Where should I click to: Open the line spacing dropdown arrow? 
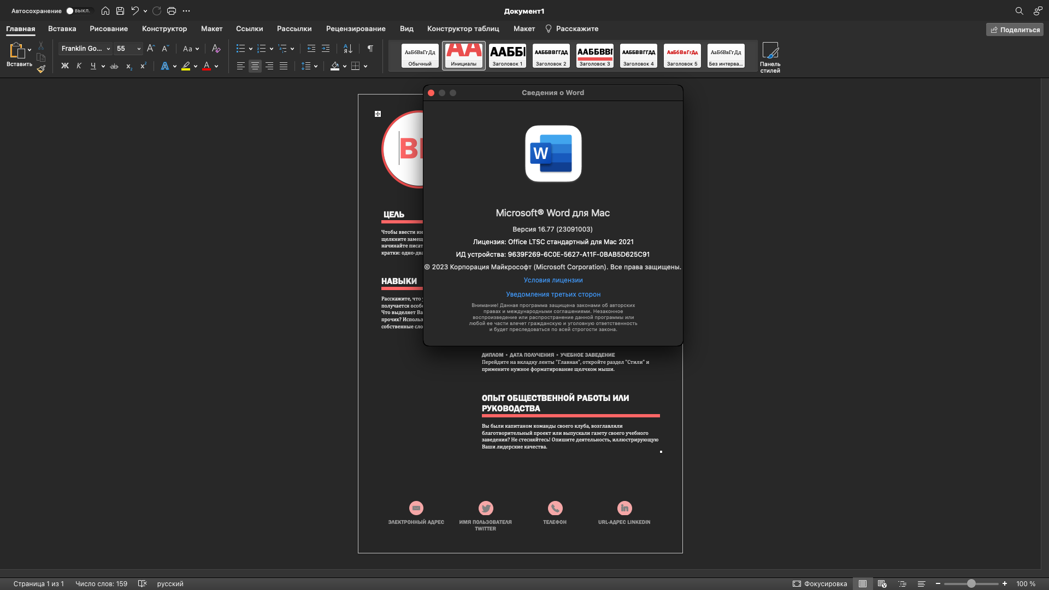316,66
